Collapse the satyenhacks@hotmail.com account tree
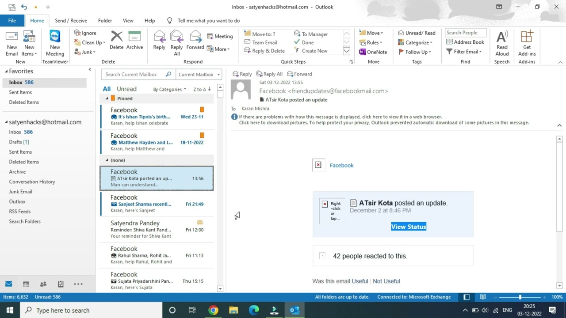The width and height of the screenshot is (566, 318). pyautogui.click(x=7, y=122)
